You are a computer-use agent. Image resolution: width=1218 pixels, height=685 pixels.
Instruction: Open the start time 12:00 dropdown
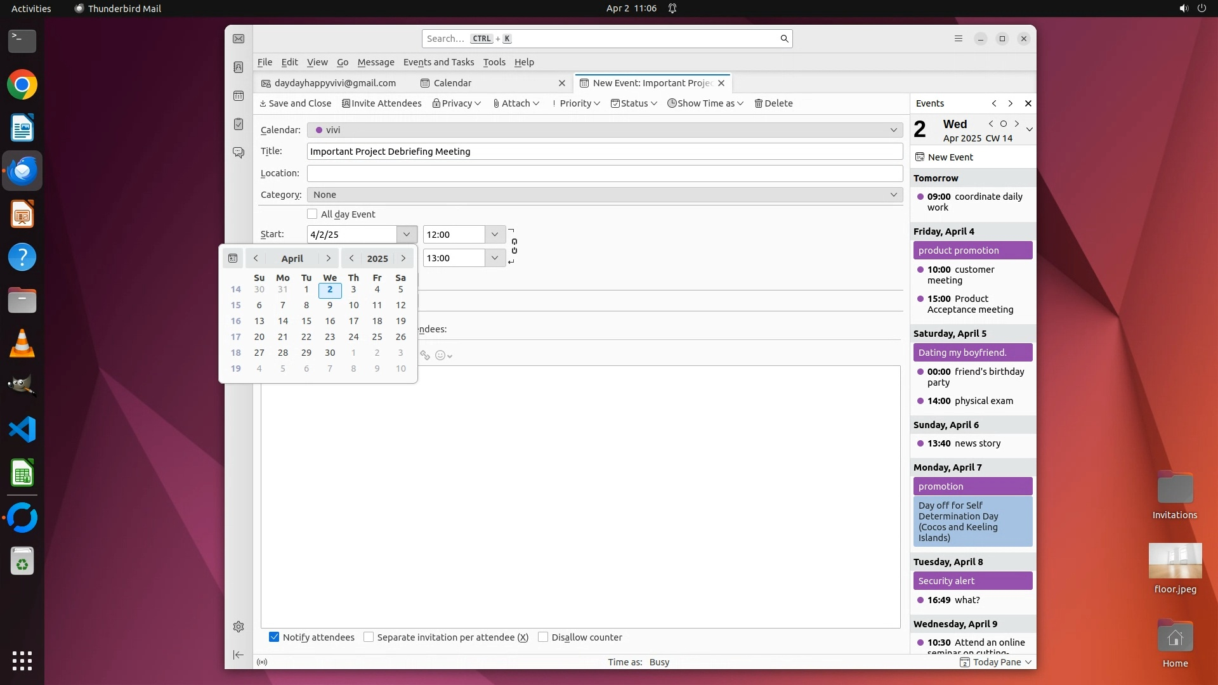click(495, 235)
